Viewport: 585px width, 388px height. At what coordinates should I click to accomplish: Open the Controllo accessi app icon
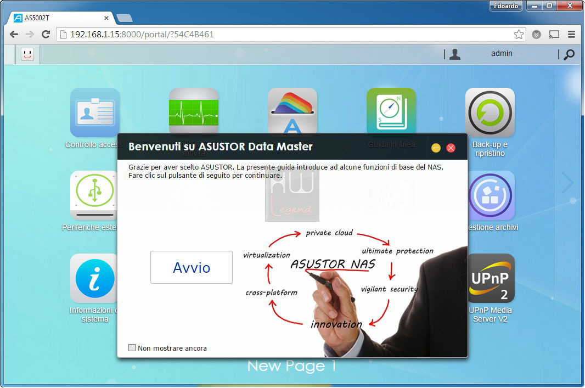coord(95,113)
